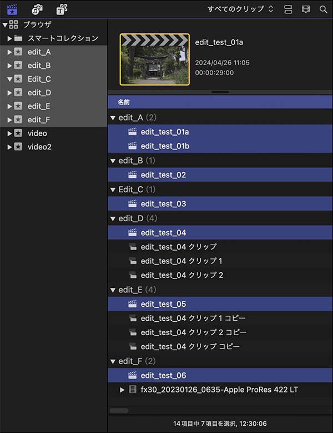Open the Photos and Audio sidebar icon

pyautogui.click(x=37, y=9)
